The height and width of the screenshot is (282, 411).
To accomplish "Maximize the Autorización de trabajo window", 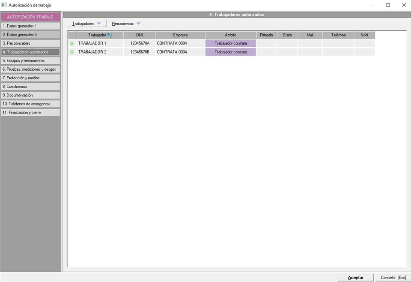I will pyautogui.click(x=388, y=5).
